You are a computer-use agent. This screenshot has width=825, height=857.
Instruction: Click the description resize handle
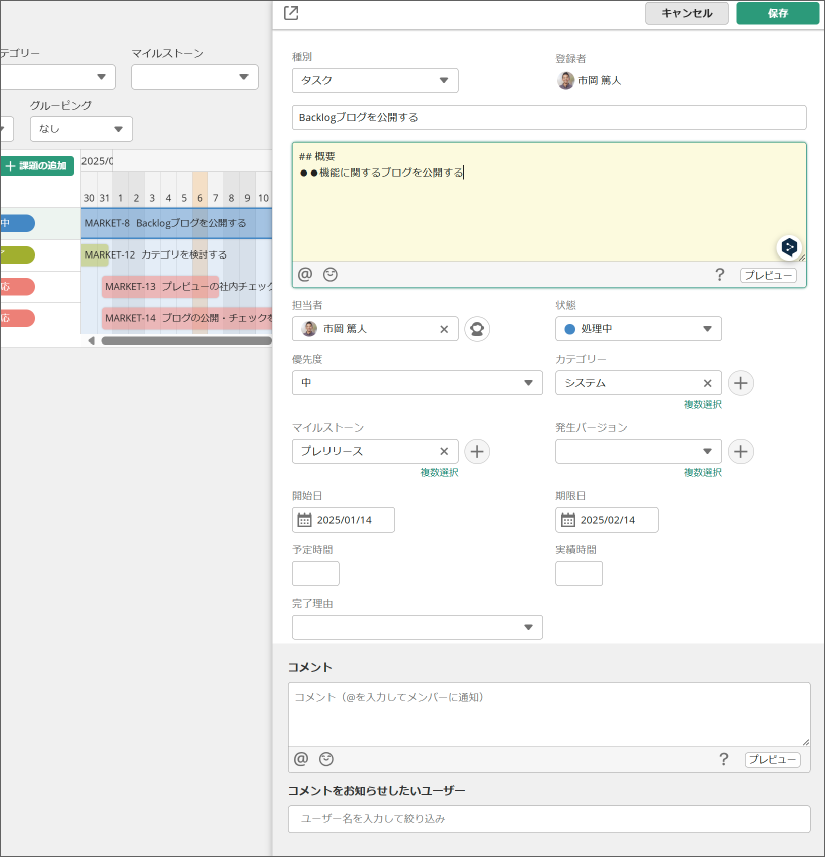tap(802, 258)
